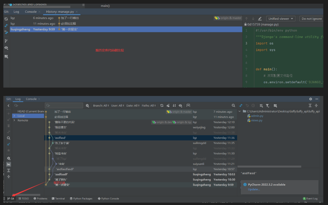Viewport: 328px width, 205px height.
Task: Expand all branches icon in side toolbar
Action: click(8, 170)
